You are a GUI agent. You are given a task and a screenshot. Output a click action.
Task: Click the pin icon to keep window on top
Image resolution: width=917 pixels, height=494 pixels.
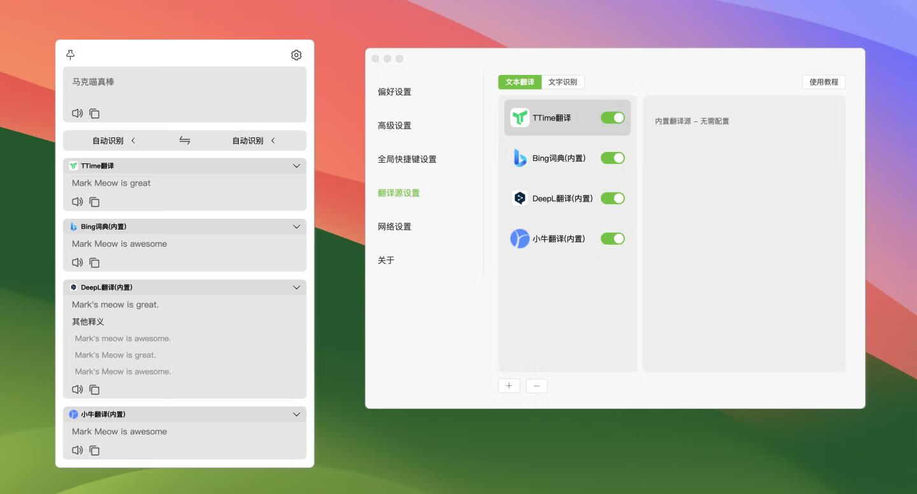click(x=70, y=55)
